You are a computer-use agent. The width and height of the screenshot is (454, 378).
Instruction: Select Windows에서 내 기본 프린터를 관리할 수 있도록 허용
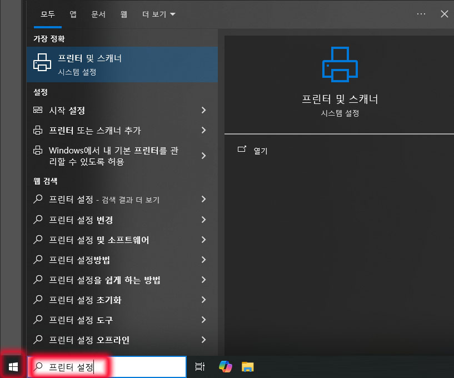[122, 156]
